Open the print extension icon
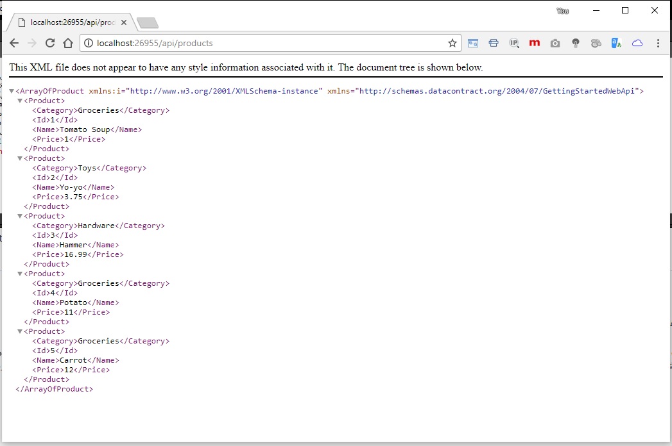Screen dimensions: 672x446 click(494, 43)
